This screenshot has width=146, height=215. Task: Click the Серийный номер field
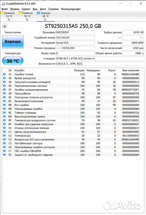(75, 38)
